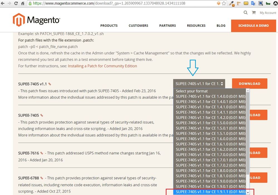This screenshot has width=278, height=195.
Task: Select SUPEE-7405 v1.1 for CE 1.6.0.0
Action: (210, 139)
